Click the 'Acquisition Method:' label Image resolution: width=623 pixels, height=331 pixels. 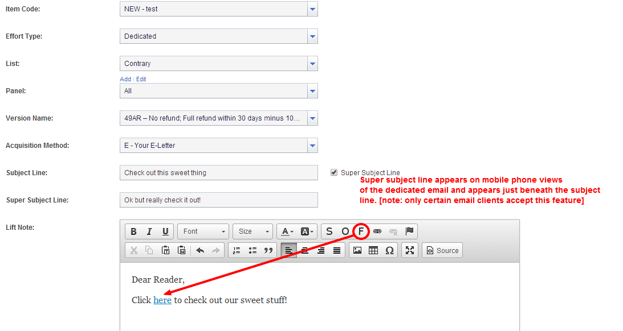point(38,146)
